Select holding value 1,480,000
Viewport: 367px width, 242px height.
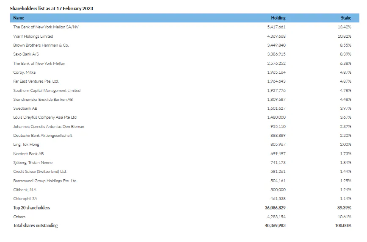coord(276,117)
